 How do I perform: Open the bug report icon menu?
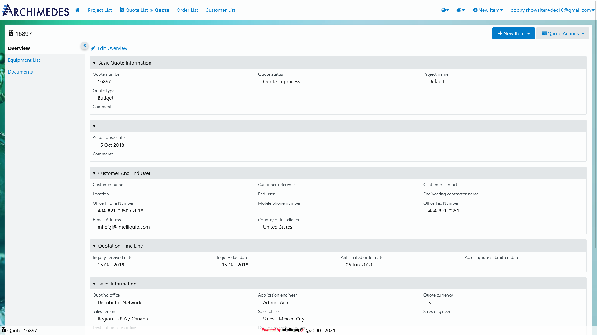pyautogui.click(x=460, y=10)
